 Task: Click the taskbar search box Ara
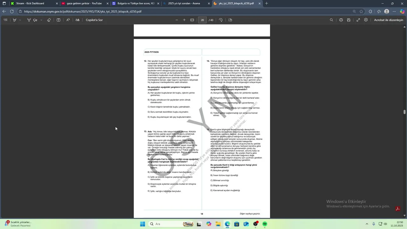click(171, 224)
